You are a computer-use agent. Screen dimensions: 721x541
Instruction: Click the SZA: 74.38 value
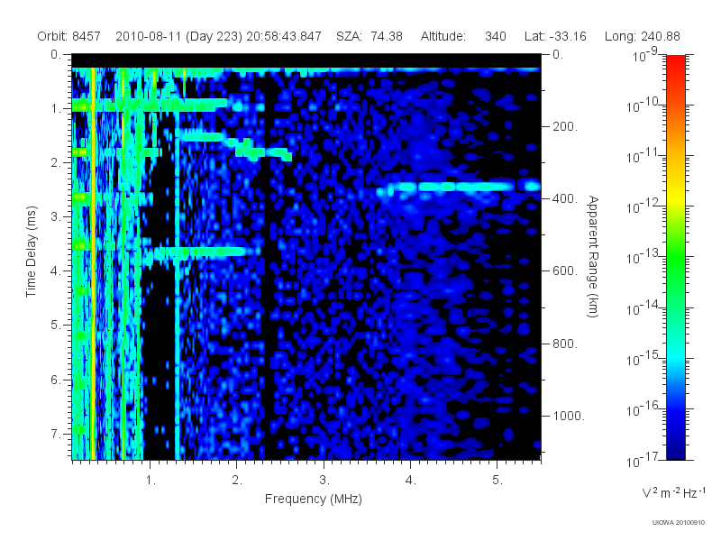(370, 36)
